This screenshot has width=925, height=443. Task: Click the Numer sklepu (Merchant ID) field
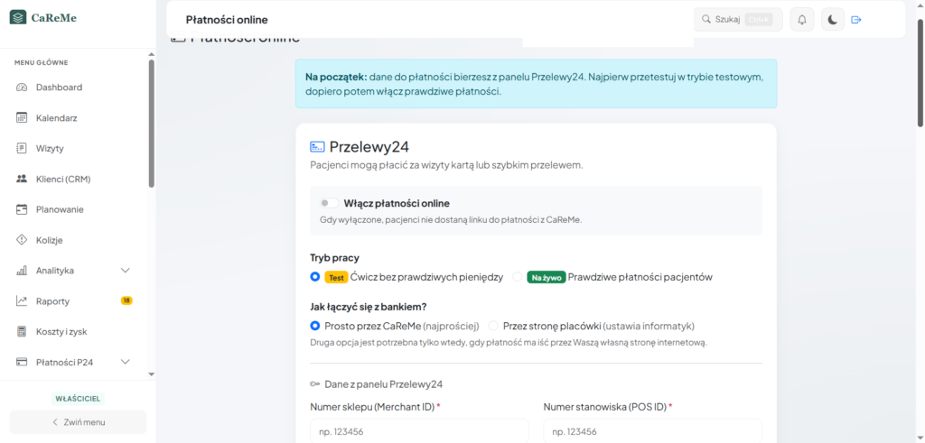[419, 431]
